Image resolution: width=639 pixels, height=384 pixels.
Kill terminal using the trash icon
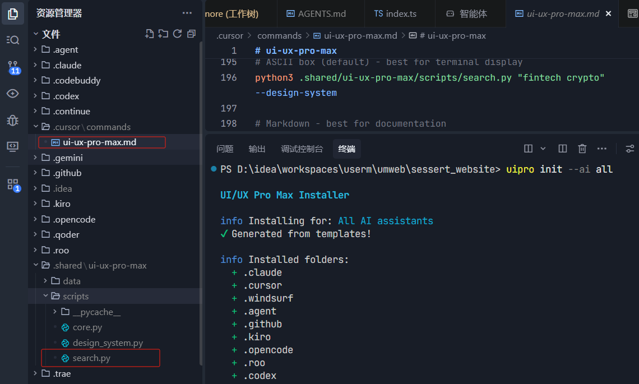(x=582, y=149)
